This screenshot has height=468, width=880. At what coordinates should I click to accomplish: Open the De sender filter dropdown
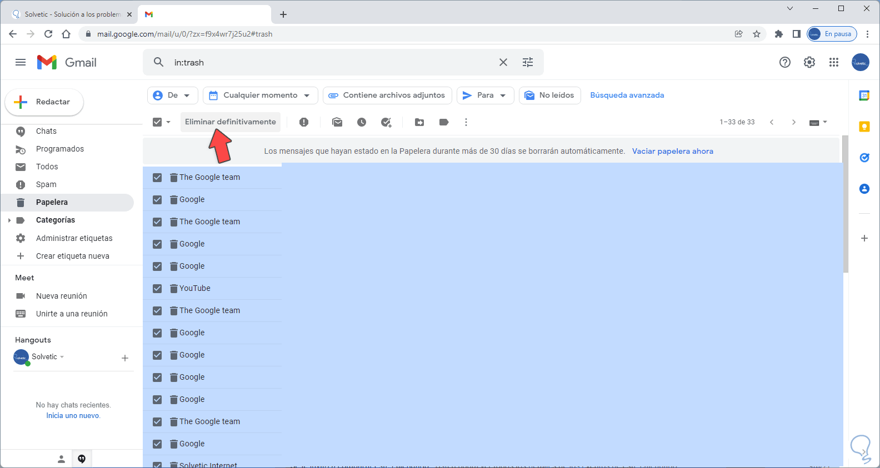(x=172, y=95)
